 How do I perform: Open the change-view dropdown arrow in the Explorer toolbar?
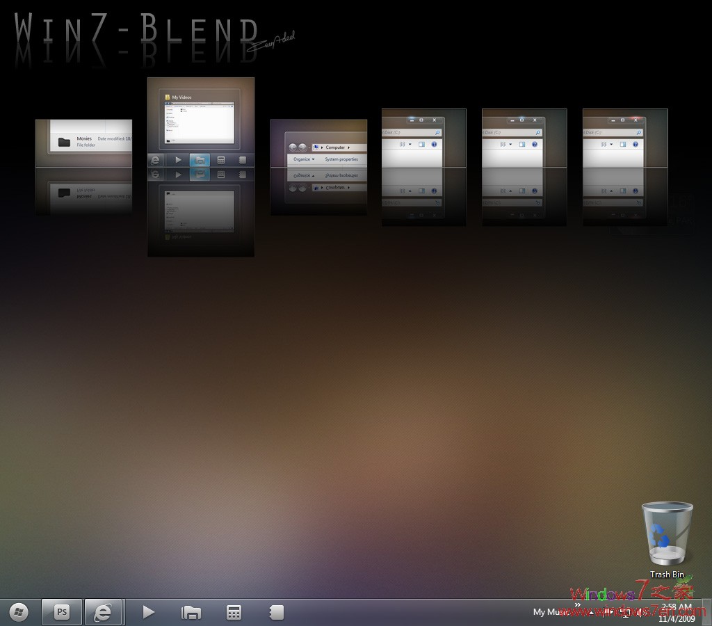point(410,144)
